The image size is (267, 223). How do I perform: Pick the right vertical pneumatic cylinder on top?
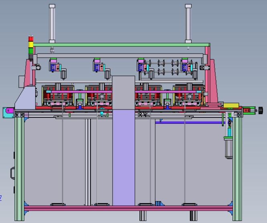coord(188,24)
